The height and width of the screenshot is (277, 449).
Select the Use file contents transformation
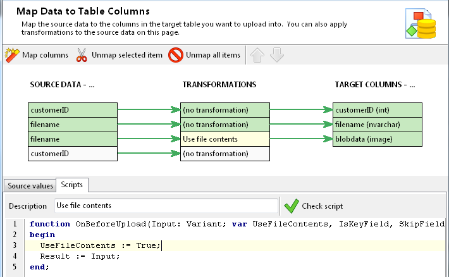225,139
